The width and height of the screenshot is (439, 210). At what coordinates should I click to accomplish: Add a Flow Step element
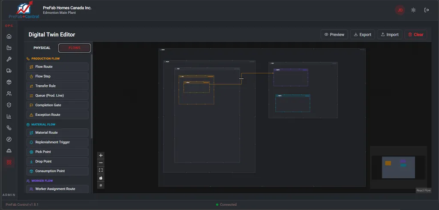(57, 76)
